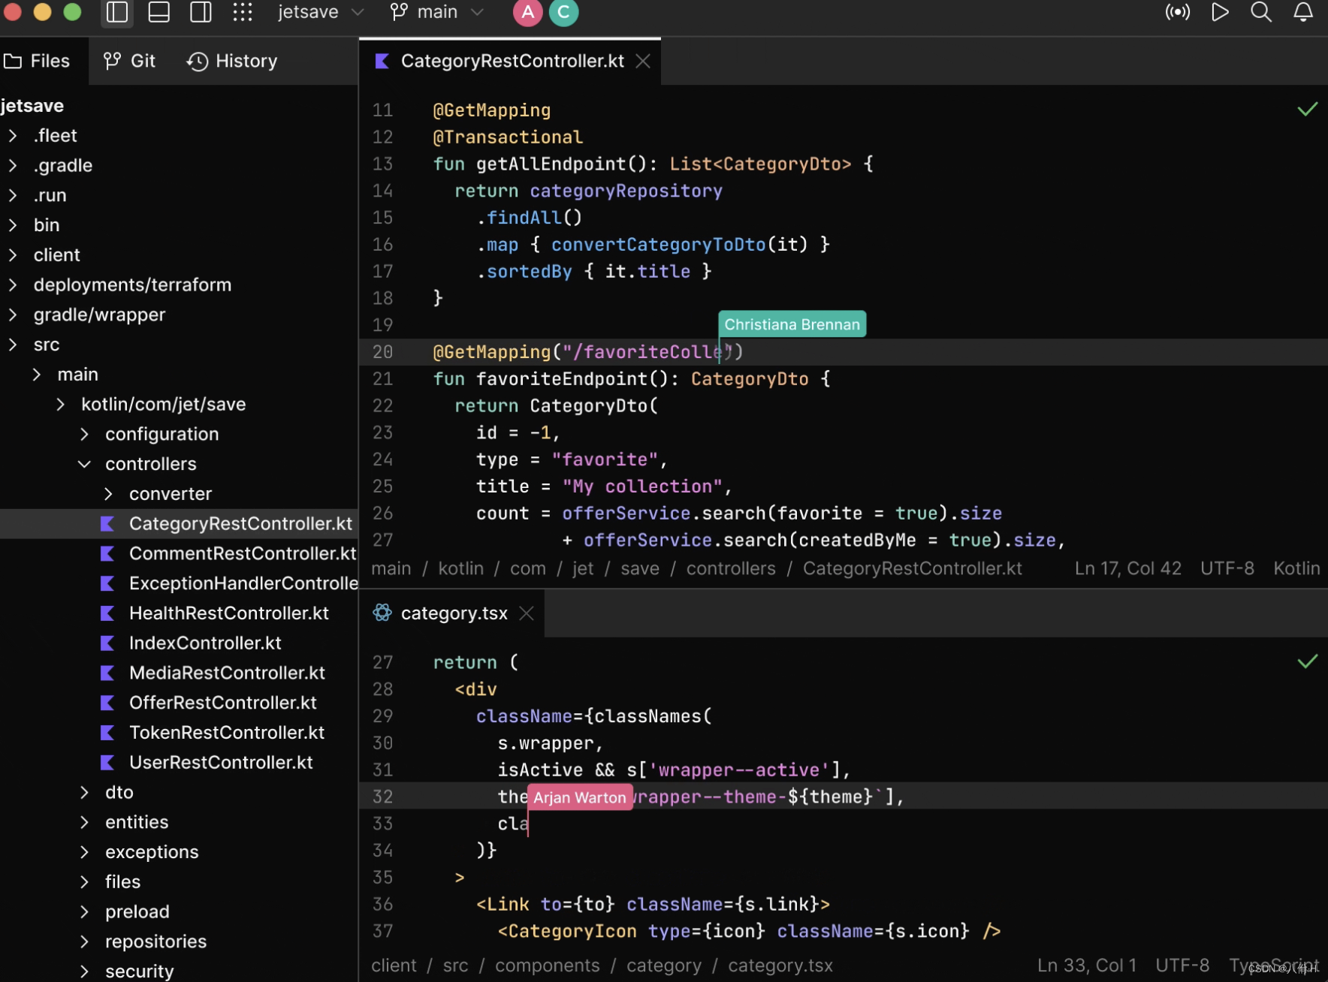Open the search magnifier
This screenshot has width=1328, height=982.
click(1261, 12)
